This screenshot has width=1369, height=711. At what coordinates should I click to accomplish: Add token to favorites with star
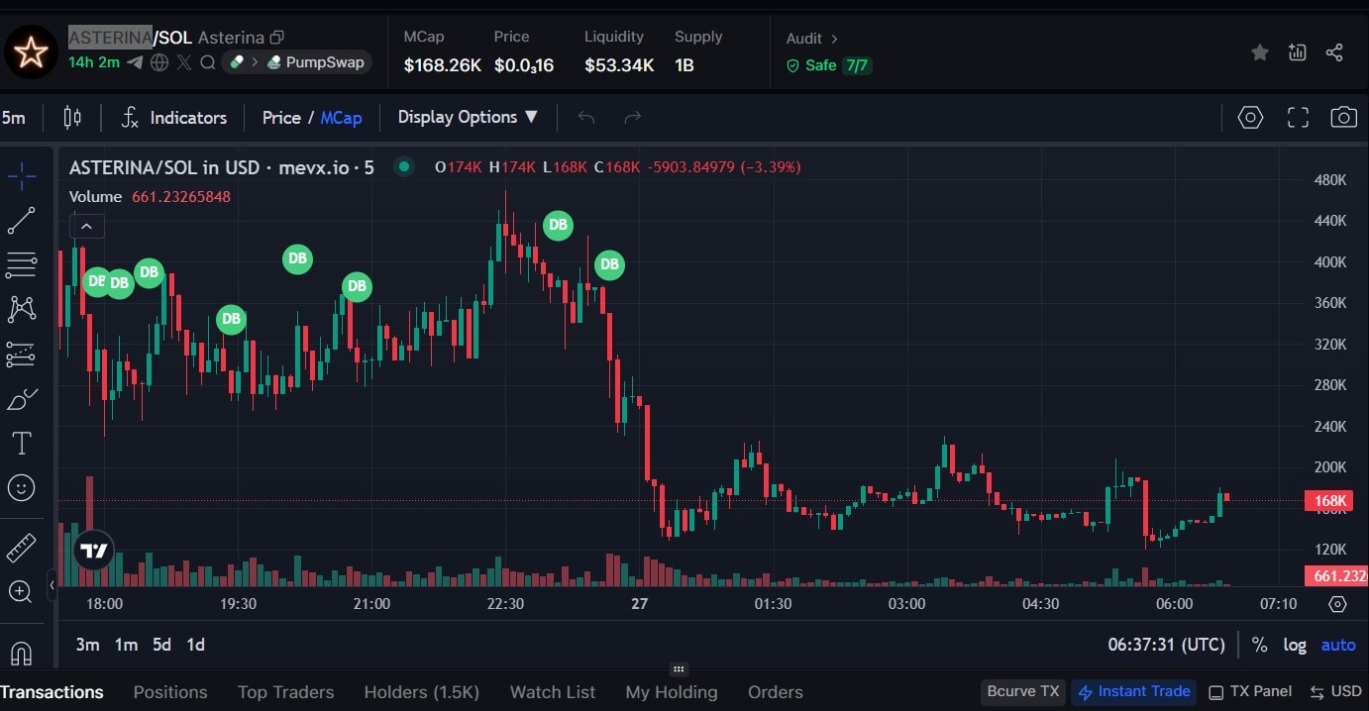click(x=1259, y=52)
